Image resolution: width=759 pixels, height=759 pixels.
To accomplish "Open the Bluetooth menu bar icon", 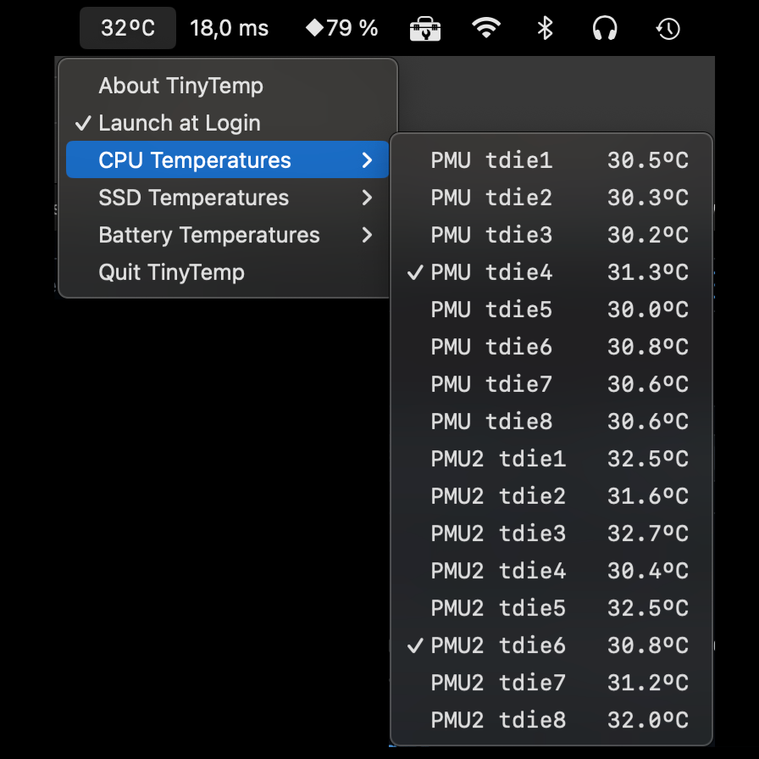I will [x=545, y=28].
